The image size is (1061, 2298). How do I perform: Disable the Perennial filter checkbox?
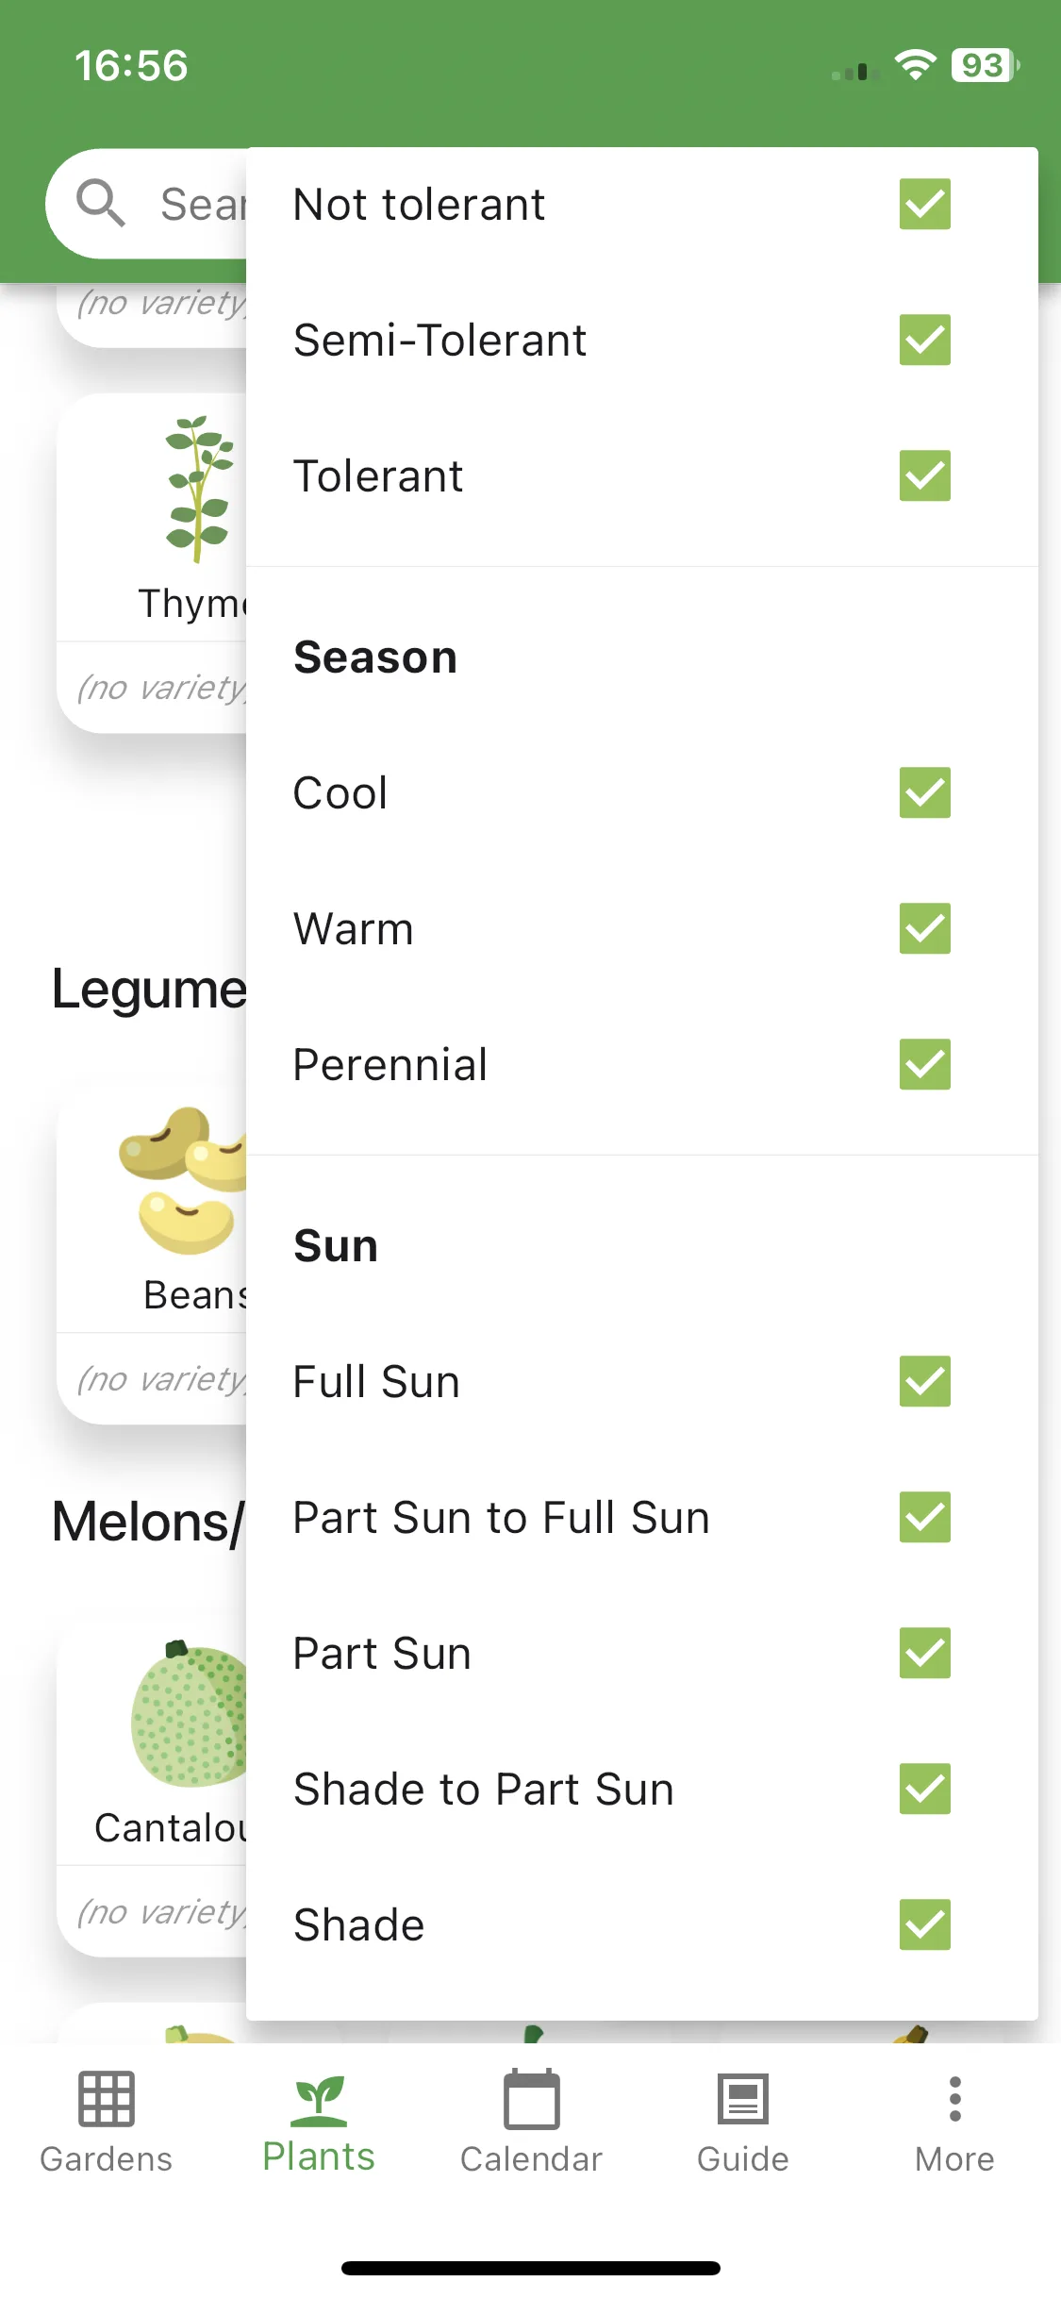pyautogui.click(x=924, y=1064)
